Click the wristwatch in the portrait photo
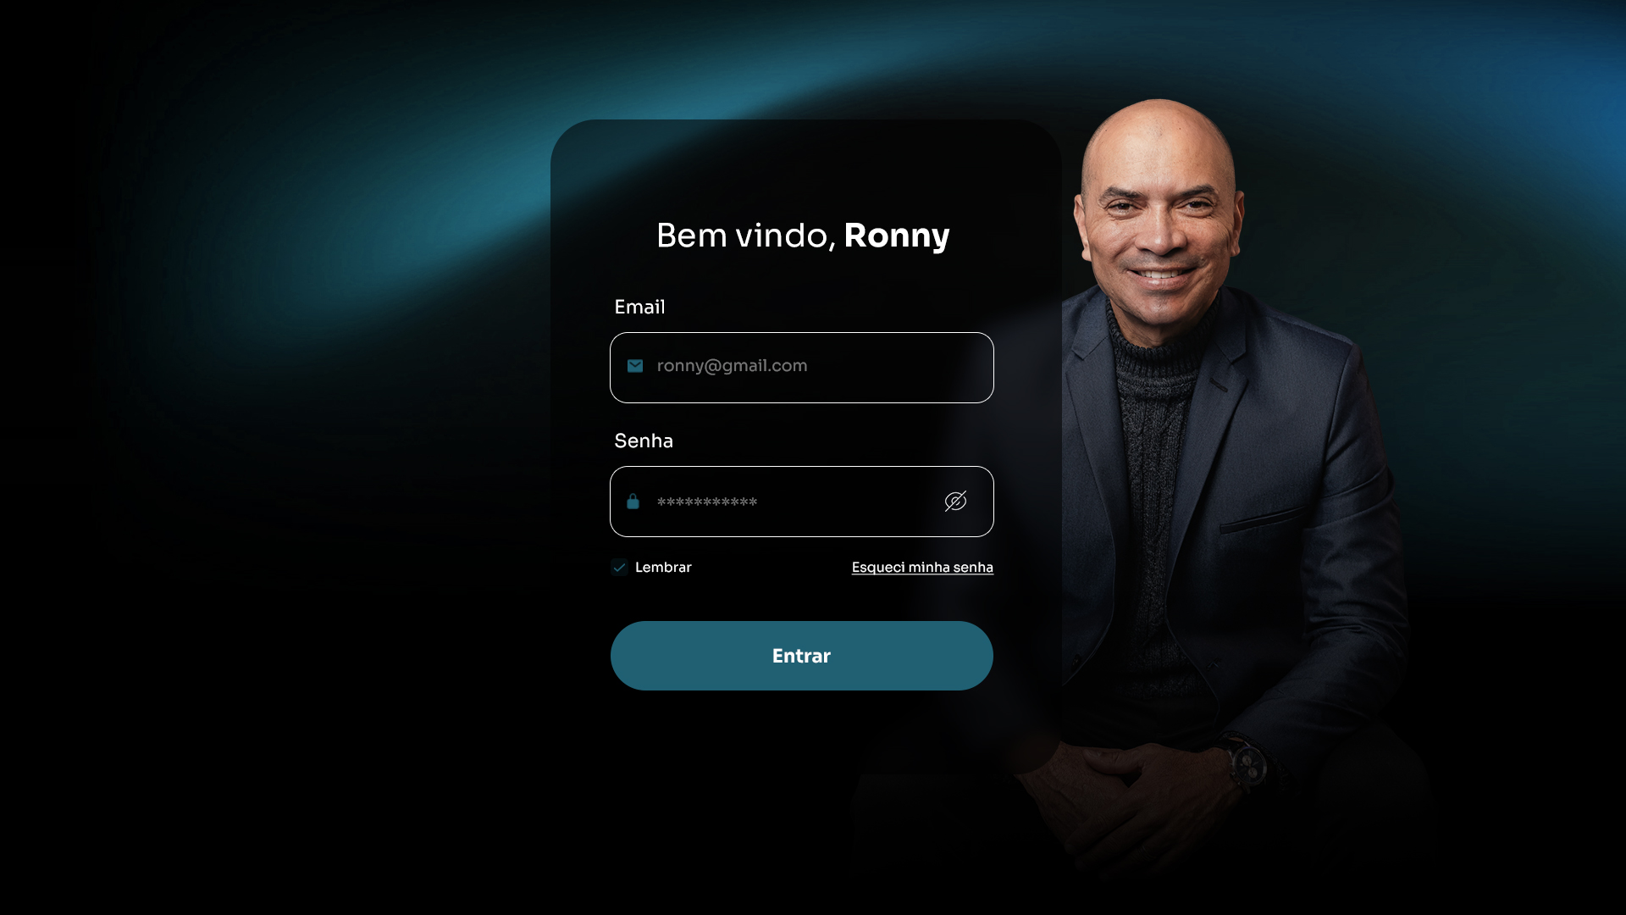Viewport: 1626px width, 915px height. [x=1247, y=764]
